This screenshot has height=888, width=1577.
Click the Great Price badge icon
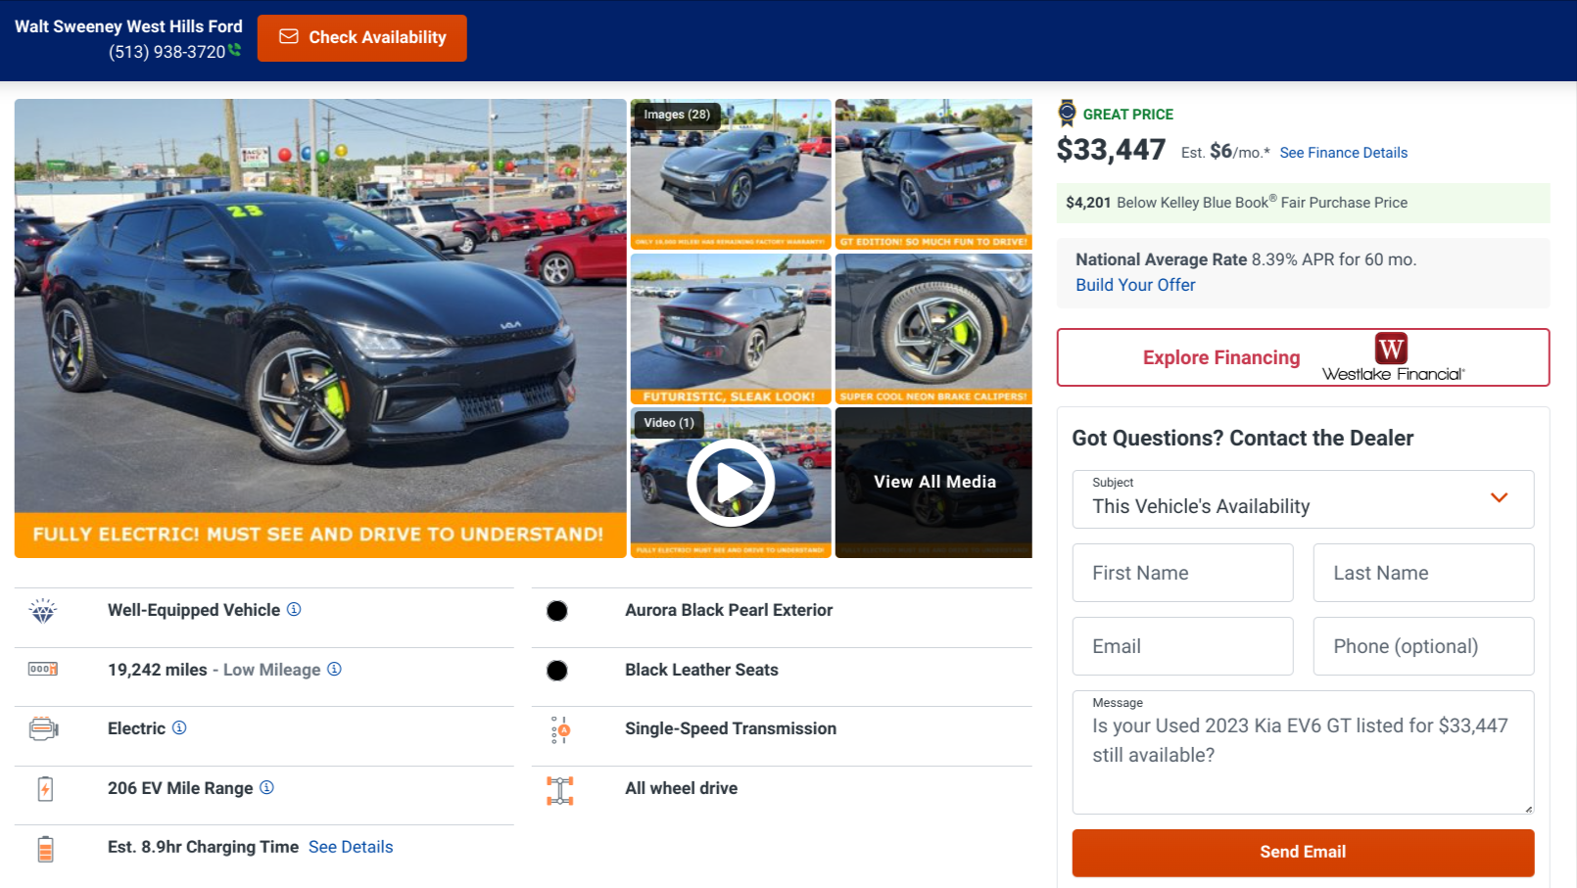pyautogui.click(x=1067, y=114)
